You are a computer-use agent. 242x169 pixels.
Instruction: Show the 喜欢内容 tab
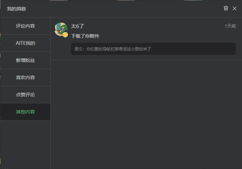26,77
